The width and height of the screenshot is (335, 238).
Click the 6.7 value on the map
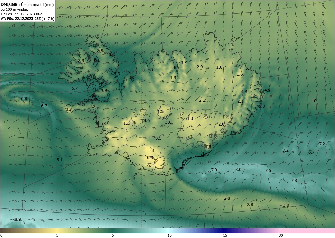click(44, 106)
